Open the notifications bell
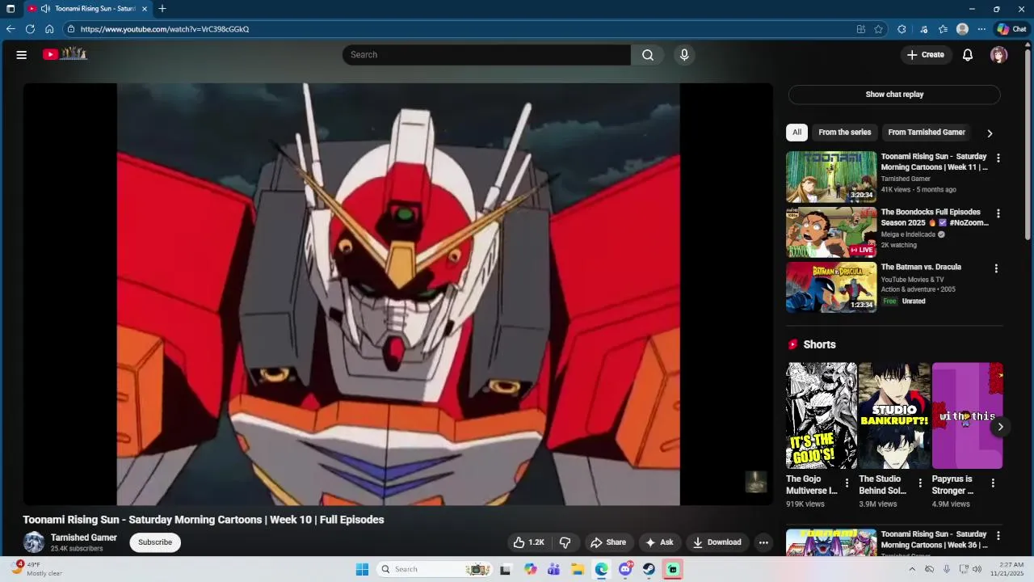The image size is (1034, 582). click(x=968, y=55)
